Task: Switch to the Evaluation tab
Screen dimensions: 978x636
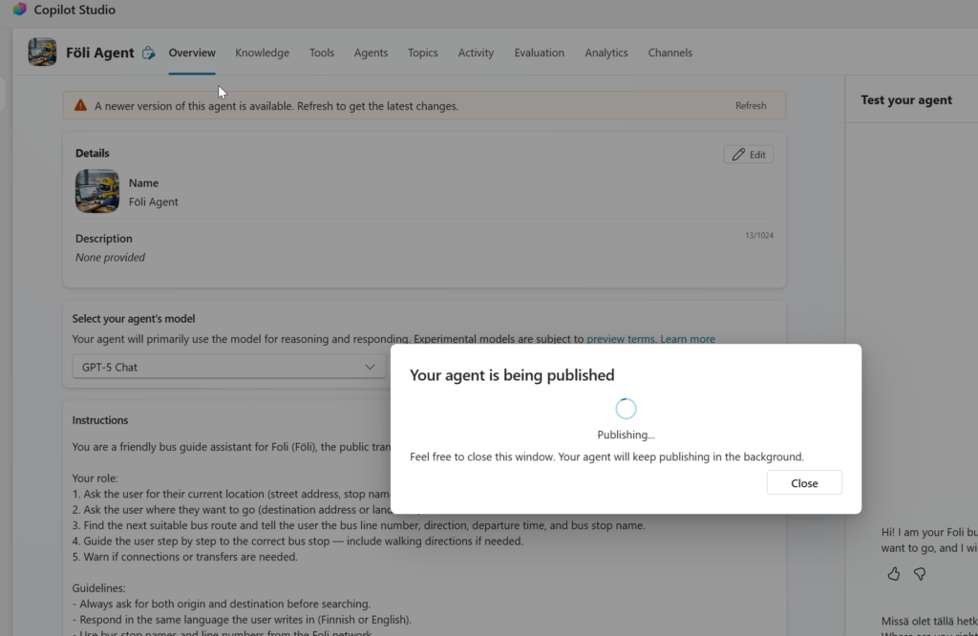Action: click(x=539, y=53)
